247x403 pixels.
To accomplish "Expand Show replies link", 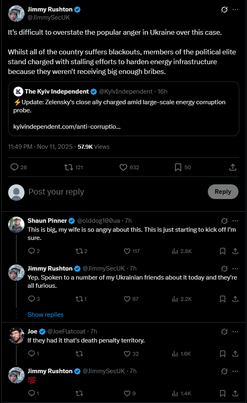I will pyautogui.click(x=45, y=315).
